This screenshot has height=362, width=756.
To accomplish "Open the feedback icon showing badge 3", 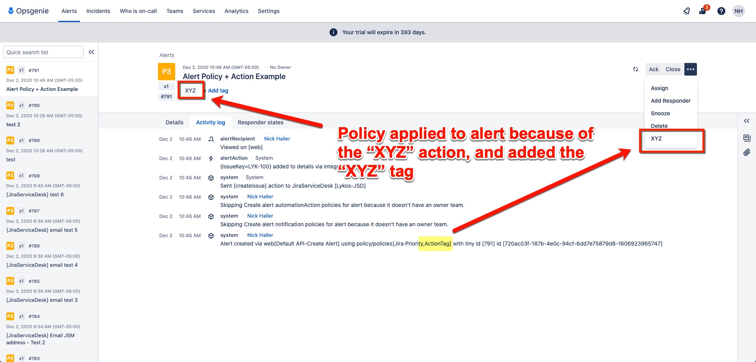I will pyautogui.click(x=702, y=11).
